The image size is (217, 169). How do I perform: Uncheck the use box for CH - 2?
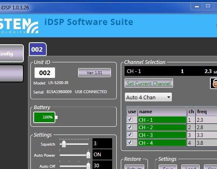130,127
